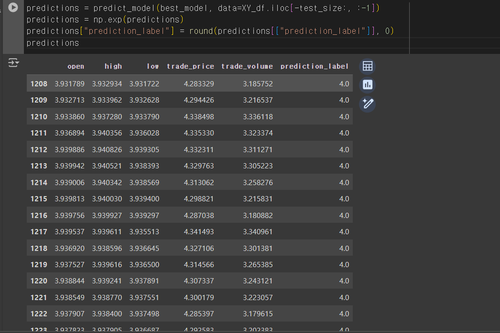This screenshot has height=333, width=500.
Task: Click the 'trade_price' column header
Action: [x=190, y=66]
